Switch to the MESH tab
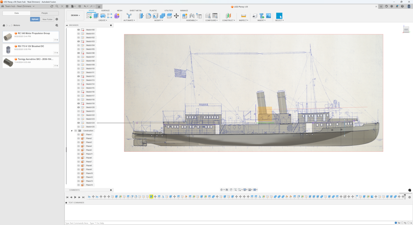The image size is (413, 225). 120,11
